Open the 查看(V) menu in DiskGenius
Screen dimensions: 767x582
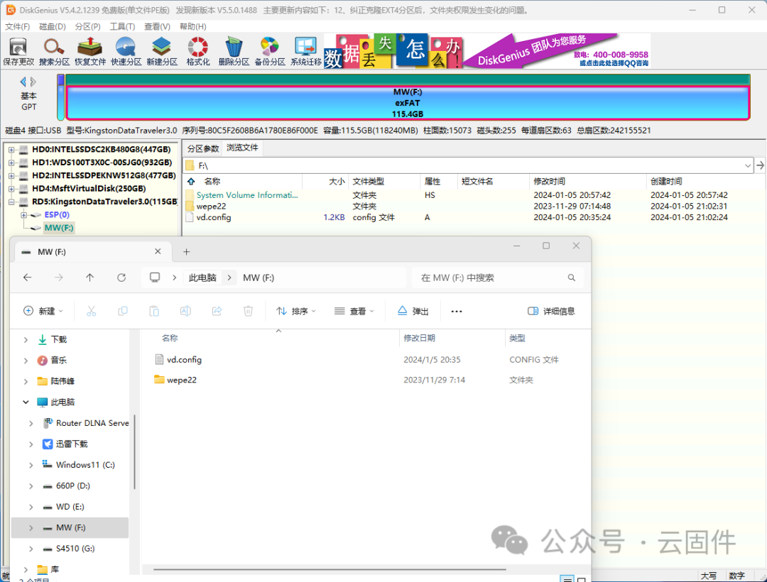(x=157, y=26)
